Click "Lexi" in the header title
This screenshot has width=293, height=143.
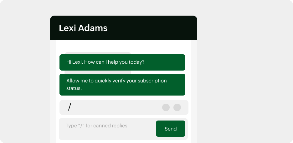pos(67,28)
